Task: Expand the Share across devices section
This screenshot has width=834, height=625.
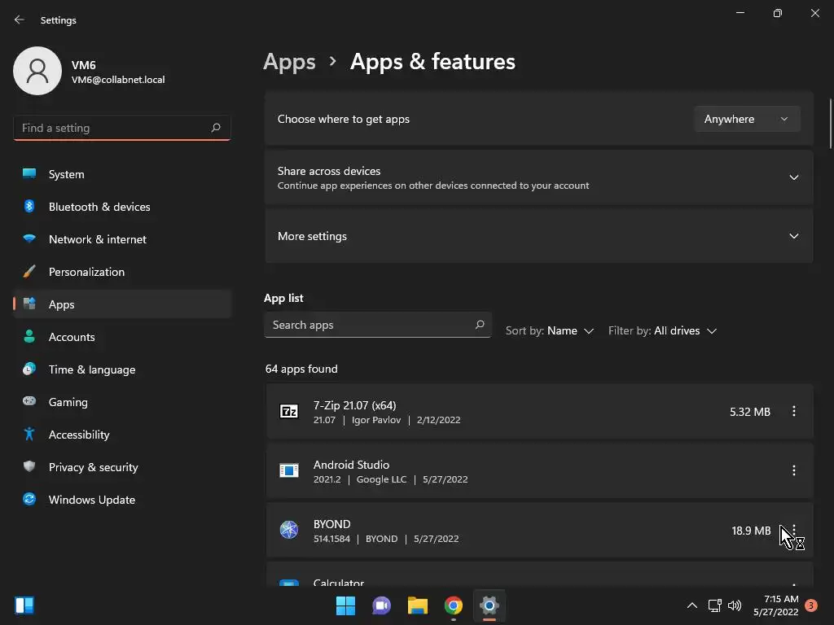Action: (x=793, y=177)
